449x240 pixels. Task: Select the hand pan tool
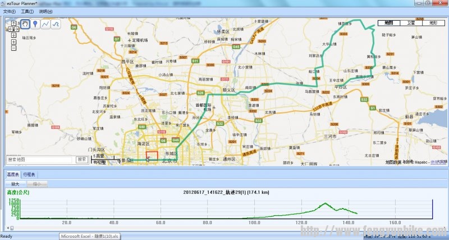pos(25,24)
